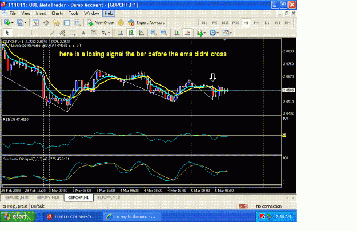Open the Periods clock dropdown
Image resolution: width=357 pixels, height=231 pixels.
pyautogui.click(x=214, y=33)
